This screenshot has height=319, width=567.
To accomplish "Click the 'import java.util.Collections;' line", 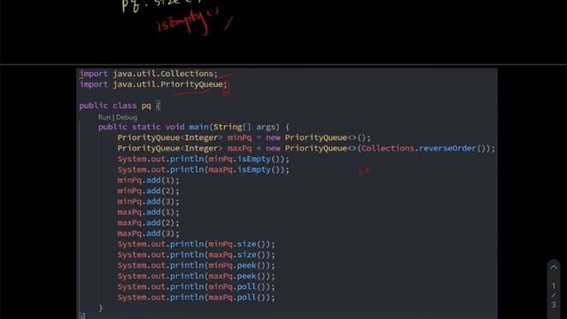I will (149, 74).
